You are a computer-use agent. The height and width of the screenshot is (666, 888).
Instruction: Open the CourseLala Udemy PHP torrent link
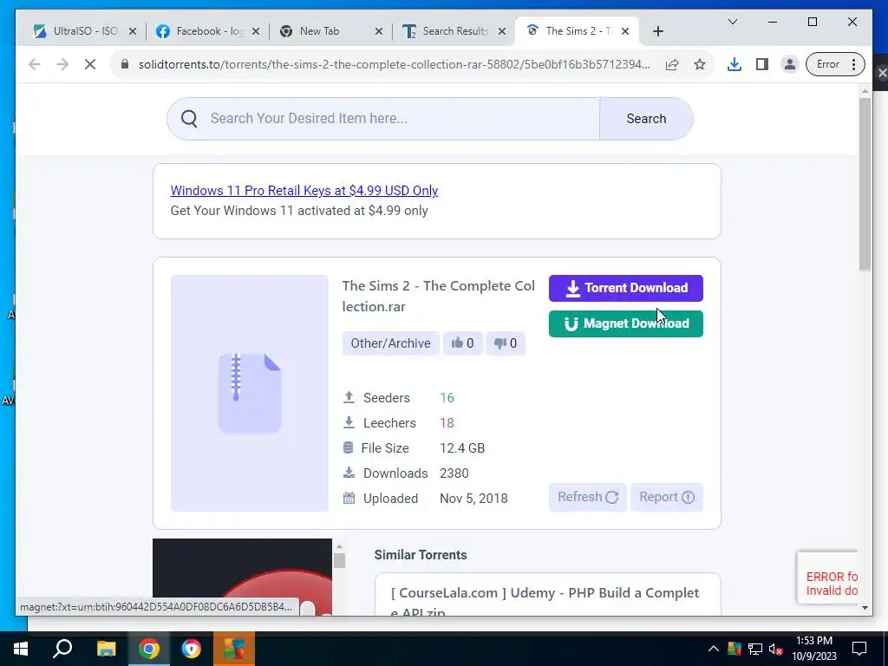point(545,602)
